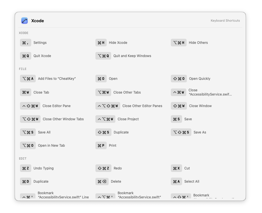Screen dimensions: 262x213
Task: Select the Select All shortcut entry
Action: coord(185,182)
